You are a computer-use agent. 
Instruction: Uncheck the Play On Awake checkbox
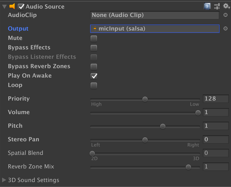point(94,76)
